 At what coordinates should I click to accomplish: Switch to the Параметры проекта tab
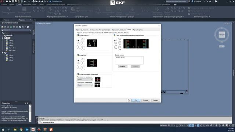point(82,30)
